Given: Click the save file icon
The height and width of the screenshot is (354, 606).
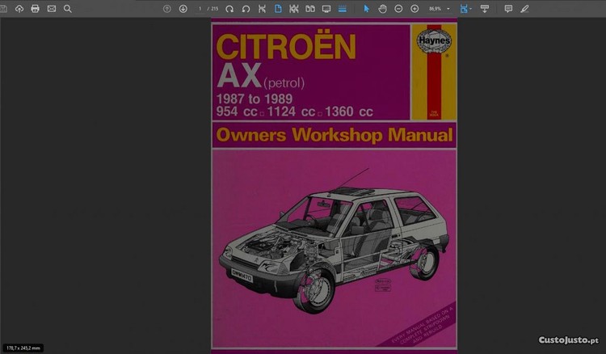Looking at the screenshot, I should coord(6,8).
